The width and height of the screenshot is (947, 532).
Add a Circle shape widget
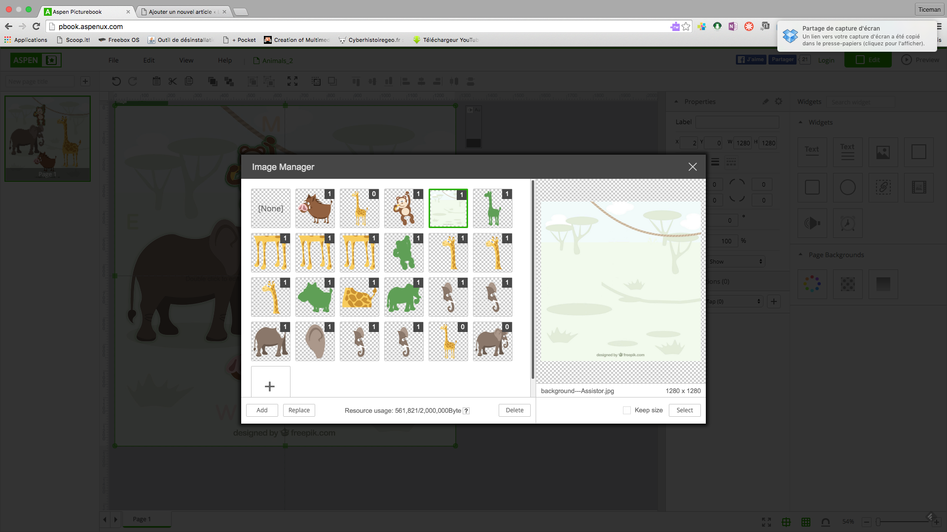[x=847, y=187]
